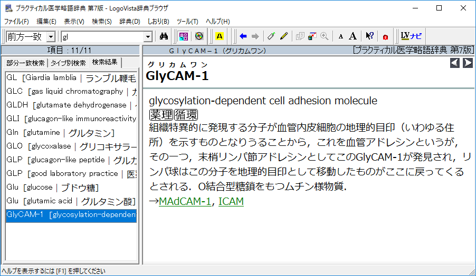Select GLP good laboratory practice result

click(x=71, y=174)
